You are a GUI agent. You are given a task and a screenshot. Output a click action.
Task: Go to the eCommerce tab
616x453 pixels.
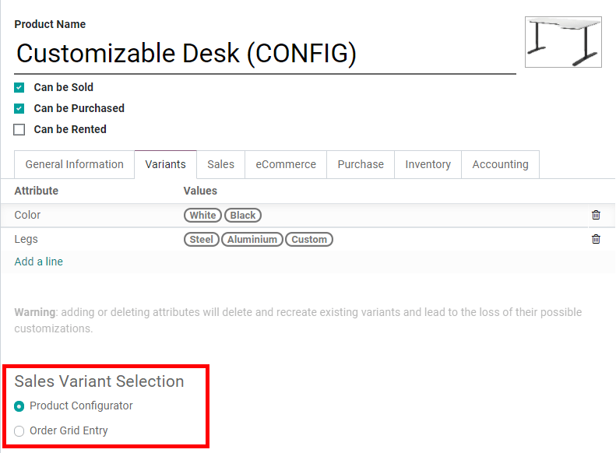click(x=286, y=164)
